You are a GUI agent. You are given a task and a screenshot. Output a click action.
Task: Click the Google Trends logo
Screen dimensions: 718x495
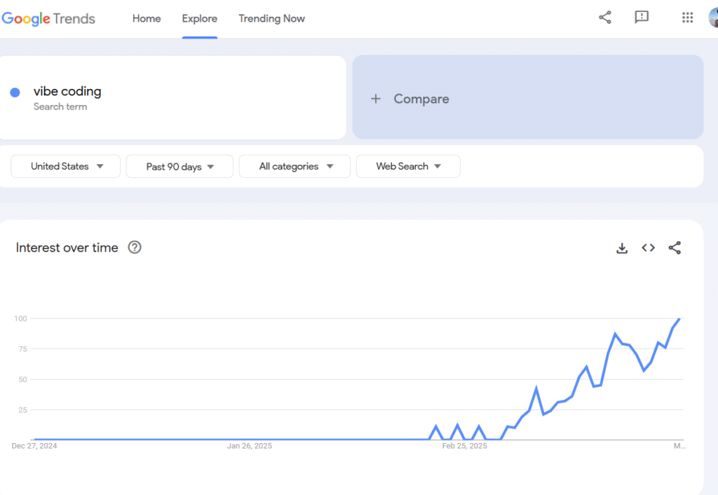[48, 19]
